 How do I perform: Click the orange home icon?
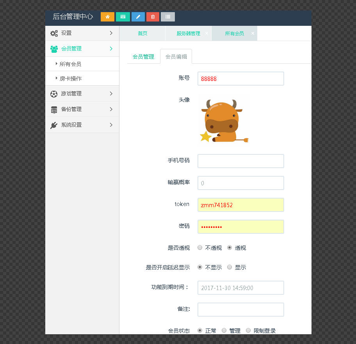(107, 17)
